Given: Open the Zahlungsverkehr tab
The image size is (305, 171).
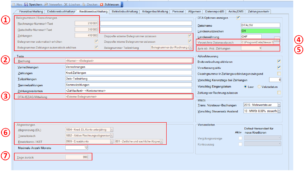Looking at the screenshot, I should (258, 11).
